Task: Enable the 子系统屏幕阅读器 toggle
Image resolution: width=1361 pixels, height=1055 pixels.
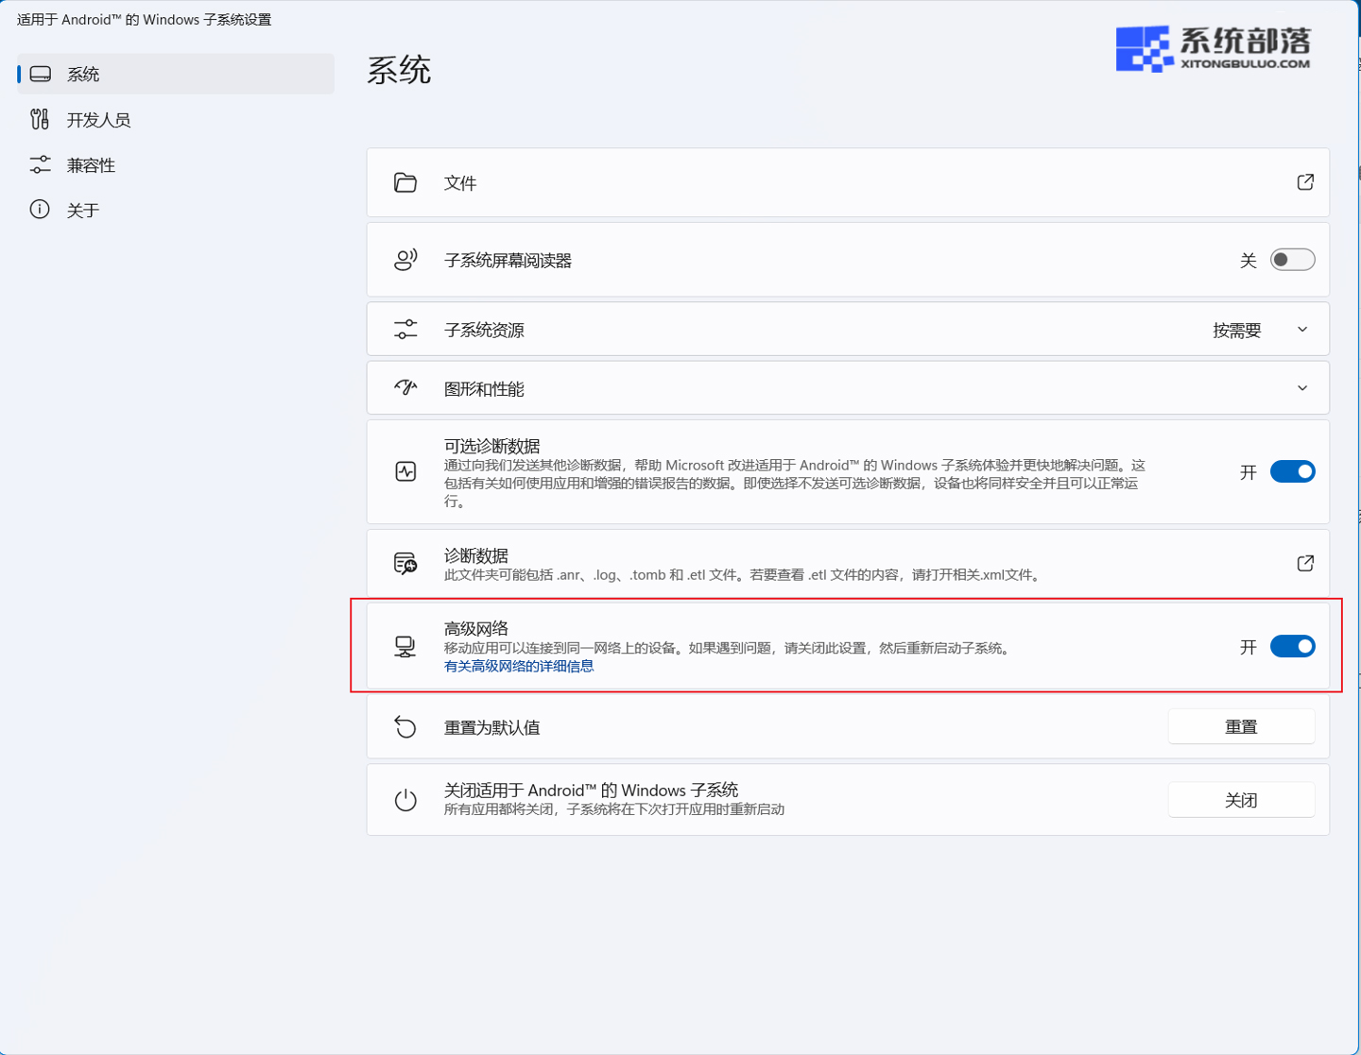Action: 1292,260
